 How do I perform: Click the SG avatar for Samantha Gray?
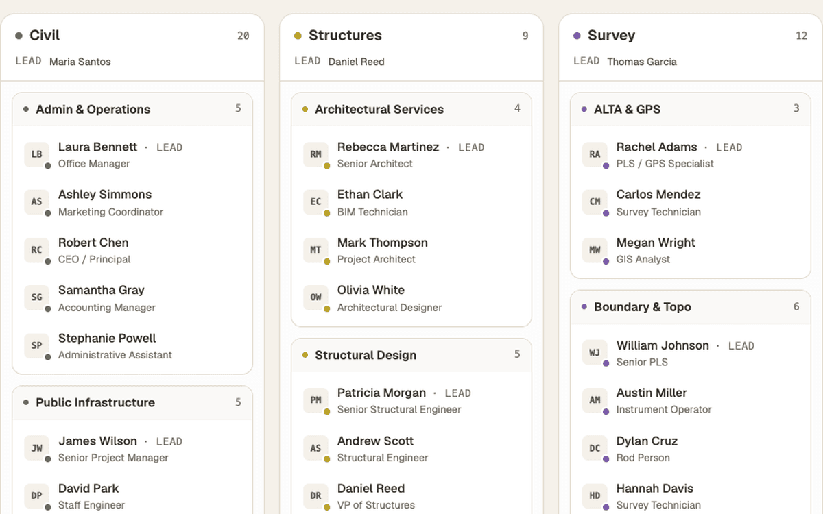37,297
